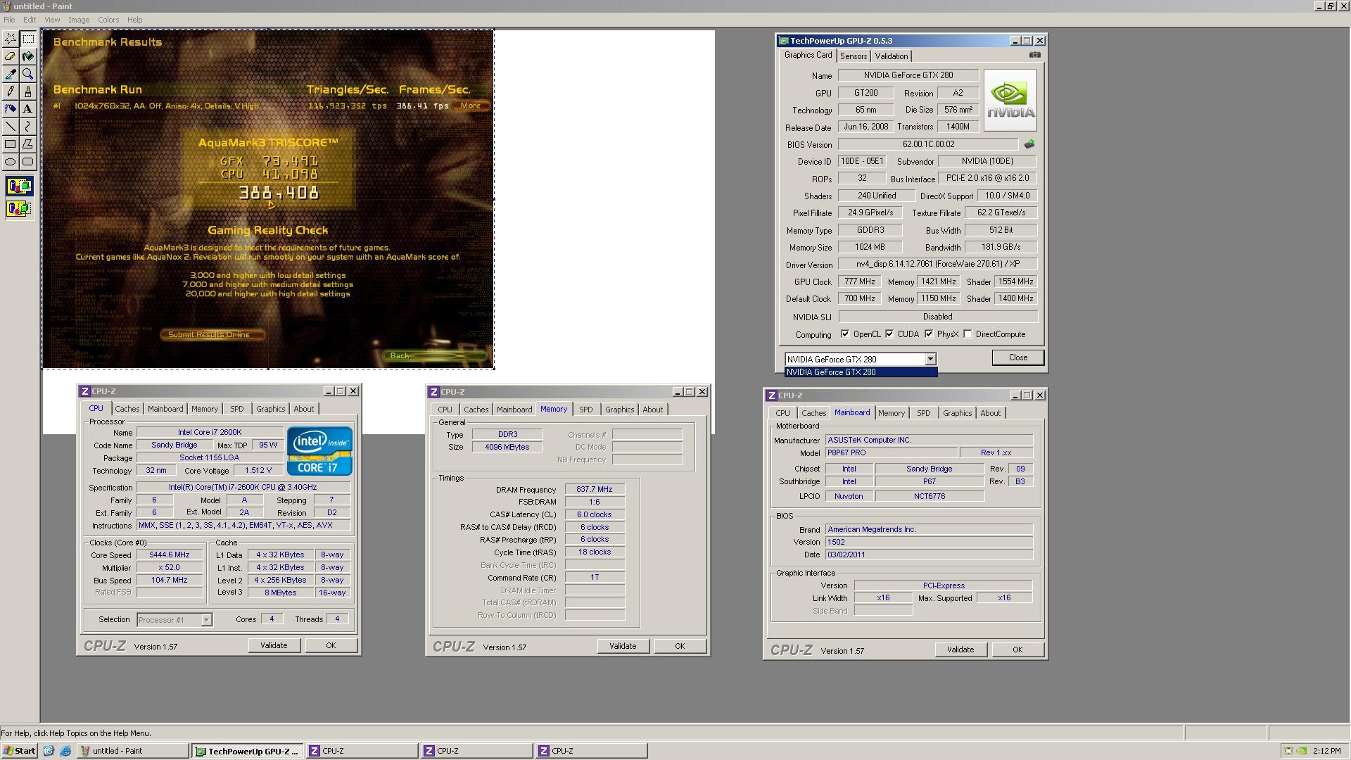Select the Rounded Rectangle tool
Screen dimensions: 1351x760
pos(28,162)
